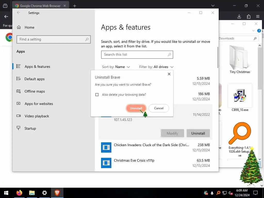264x198 pixels.
Task: Click the 'Search this list' field
Action: [x=137, y=55]
